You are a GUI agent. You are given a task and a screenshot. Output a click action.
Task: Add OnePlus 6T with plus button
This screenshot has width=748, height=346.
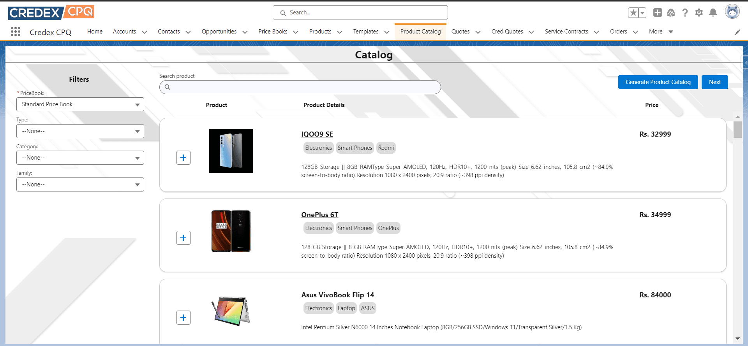(x=183, y=238)
